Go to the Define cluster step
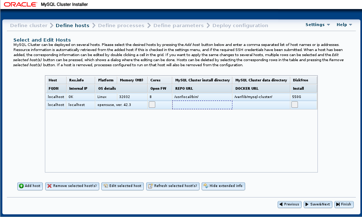The width and height of the screenshot is (362, 217). coord(29,26)
